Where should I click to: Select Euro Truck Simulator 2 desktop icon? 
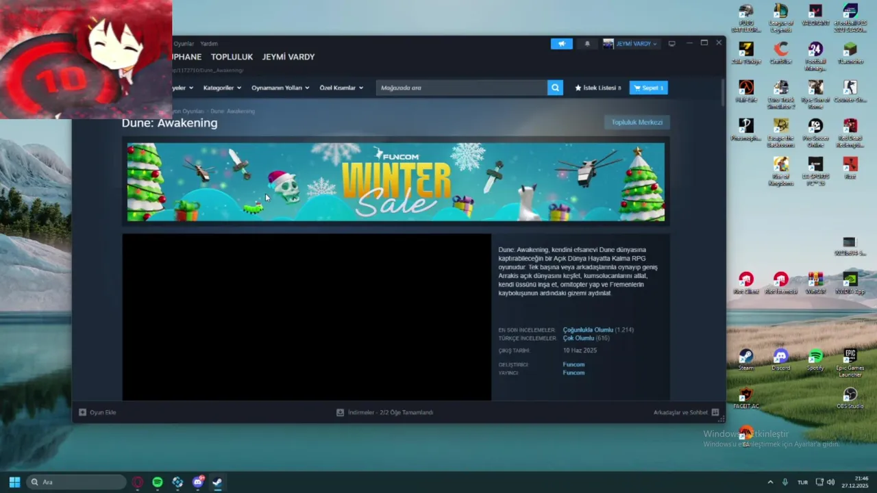click(x=780, y=95)
